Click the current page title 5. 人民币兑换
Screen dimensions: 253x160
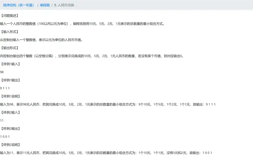[65, 5]
